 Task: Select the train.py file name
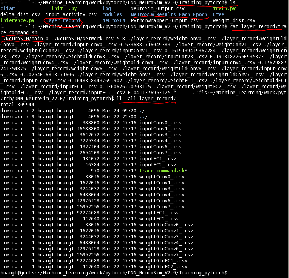pos(224,8)
